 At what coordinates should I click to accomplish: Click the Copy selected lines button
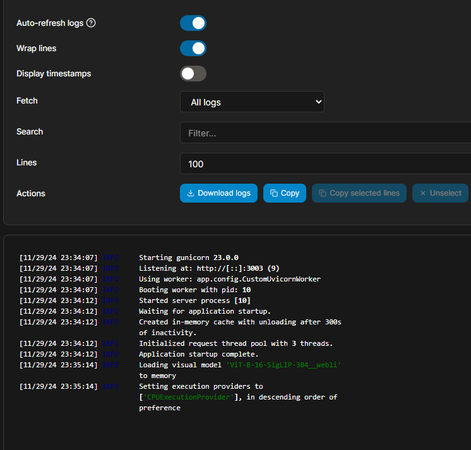click(x=359, y=193)
